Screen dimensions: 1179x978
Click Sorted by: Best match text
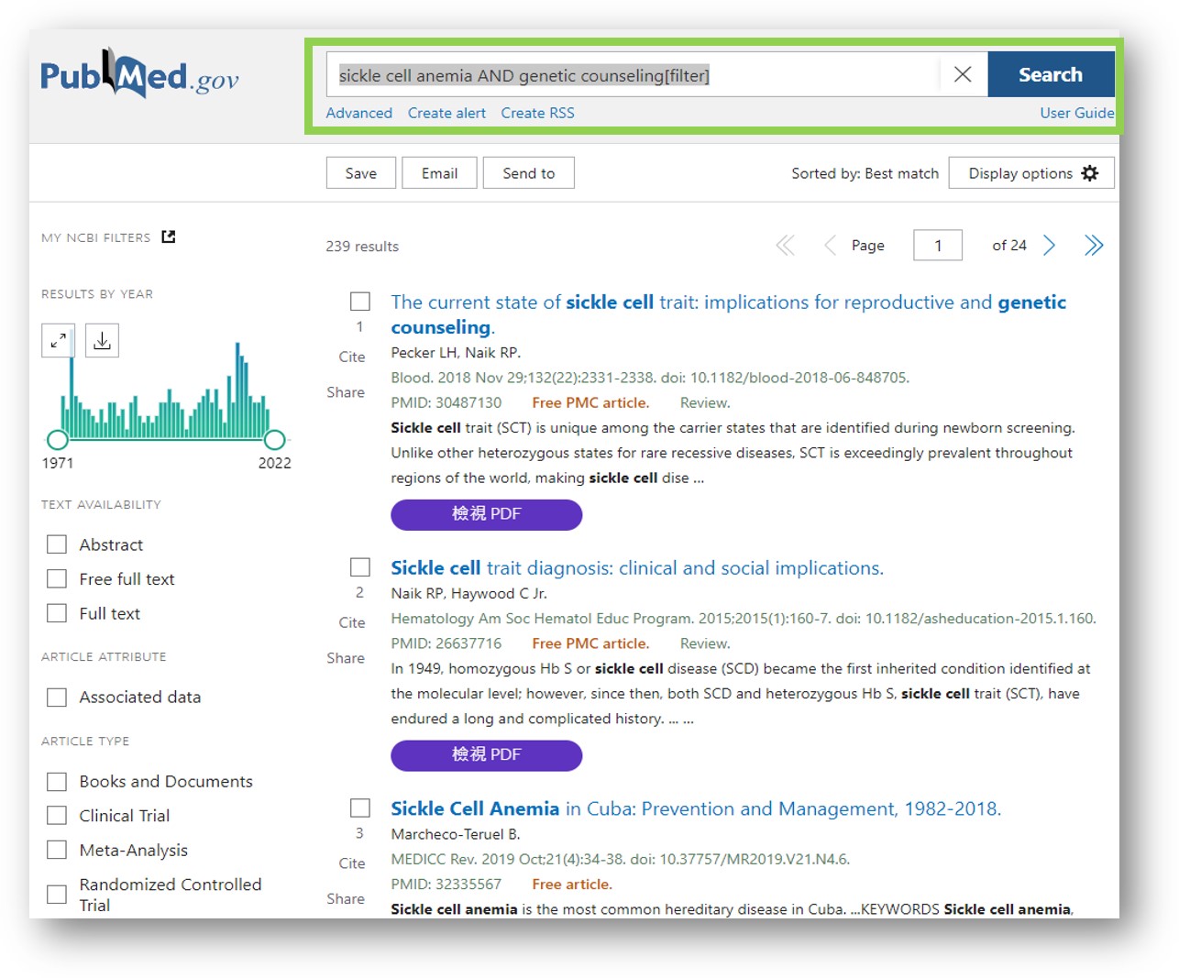click(x=865, y=173)
